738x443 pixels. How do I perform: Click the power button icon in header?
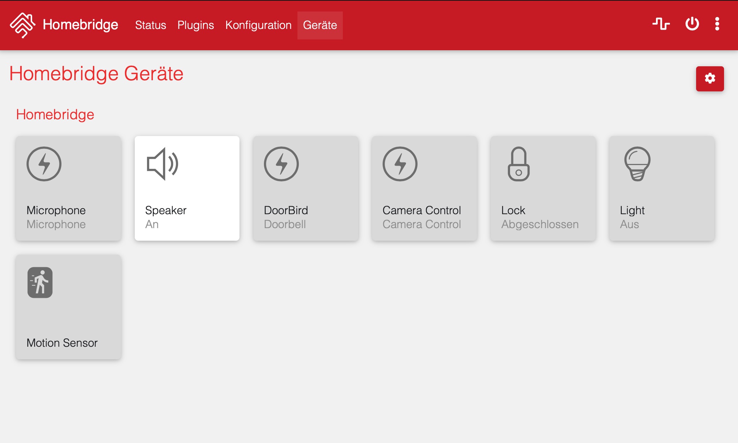(x=692, y=24)
